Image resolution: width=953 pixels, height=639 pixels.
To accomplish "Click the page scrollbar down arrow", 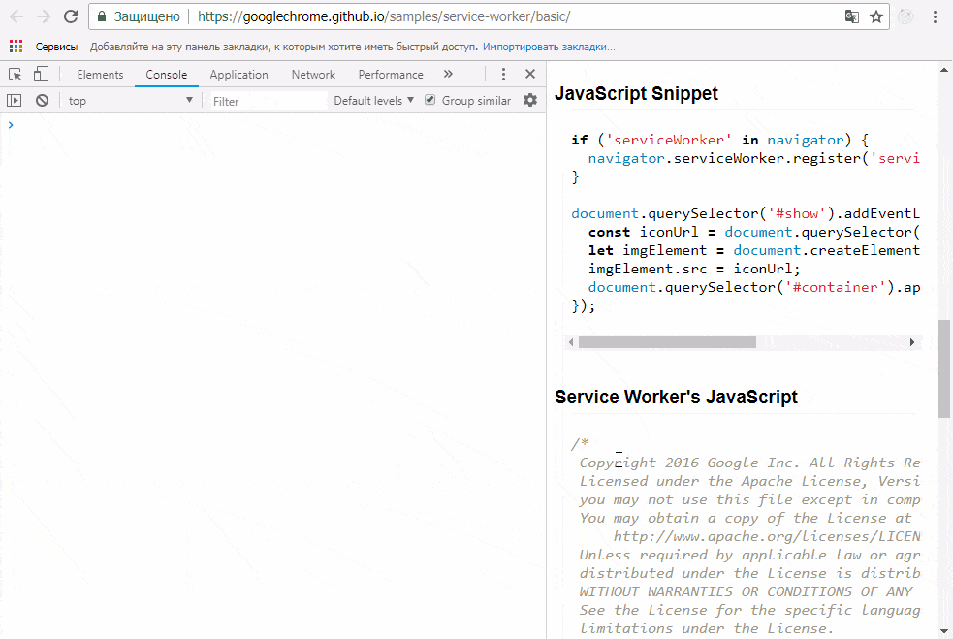I will pos(944,631).
